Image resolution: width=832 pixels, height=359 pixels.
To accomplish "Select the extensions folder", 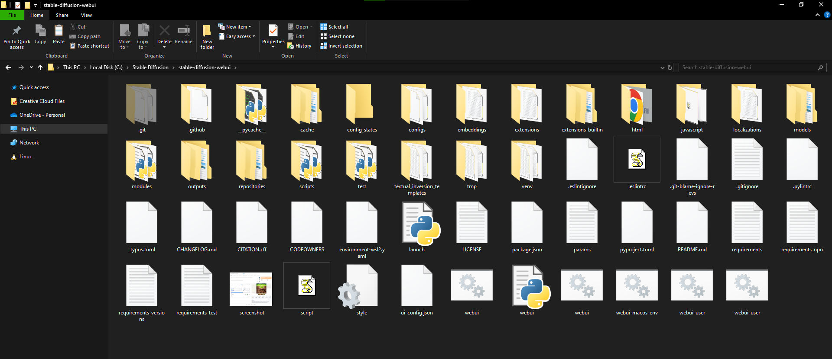I will pos(527,108).
